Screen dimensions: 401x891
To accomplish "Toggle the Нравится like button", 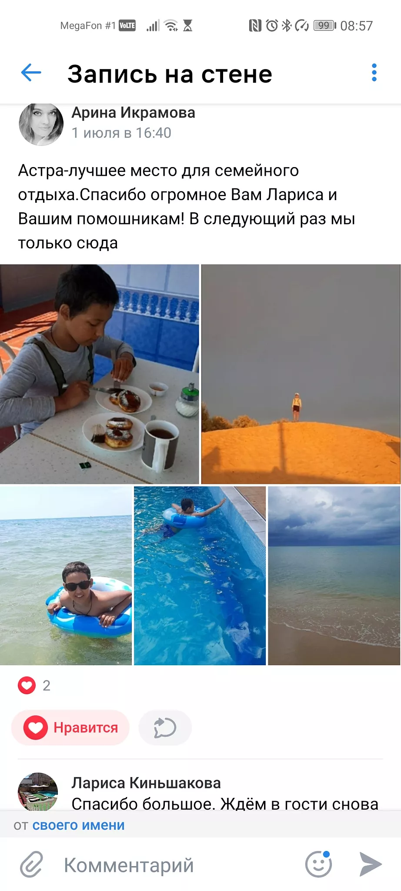I will (70, 728).
